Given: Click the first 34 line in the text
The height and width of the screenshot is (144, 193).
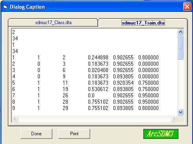Looking at the screenshot, I should point(15,38).
